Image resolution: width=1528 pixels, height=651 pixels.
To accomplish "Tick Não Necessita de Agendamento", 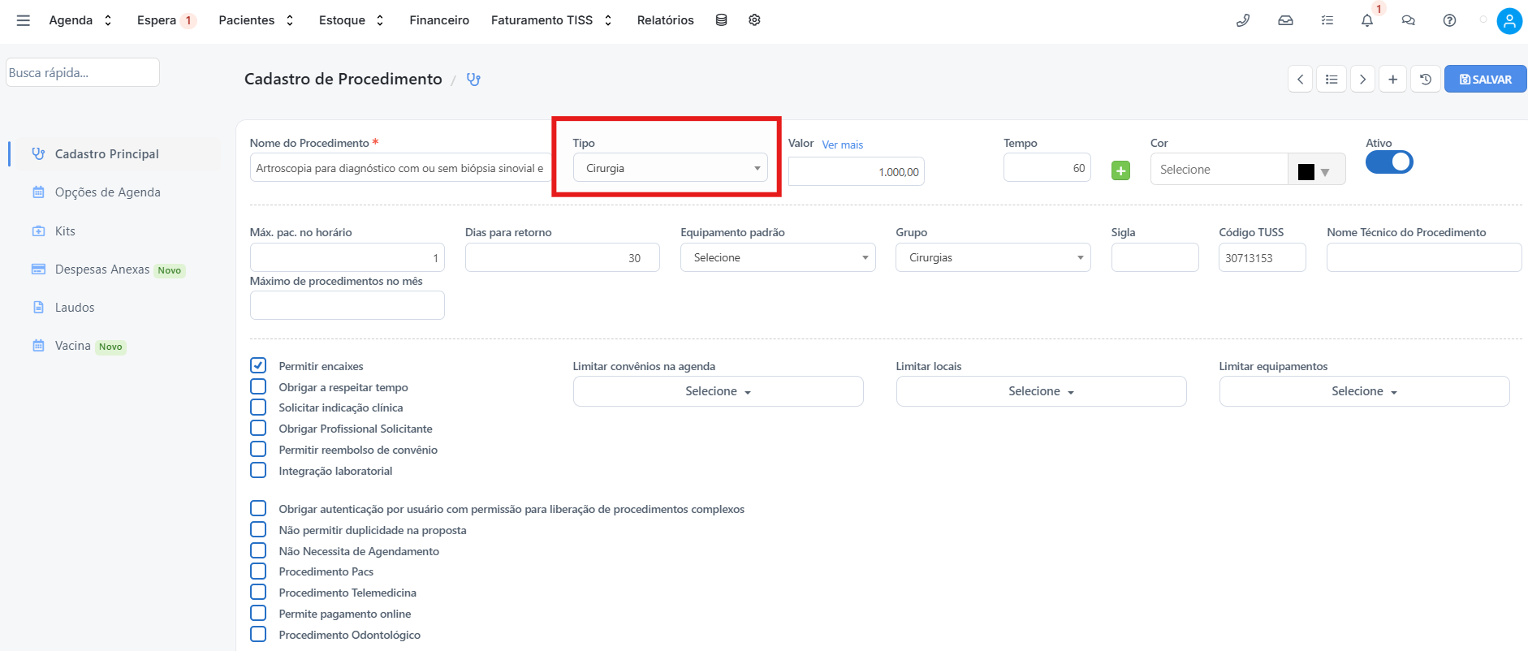I will [258, 550].
